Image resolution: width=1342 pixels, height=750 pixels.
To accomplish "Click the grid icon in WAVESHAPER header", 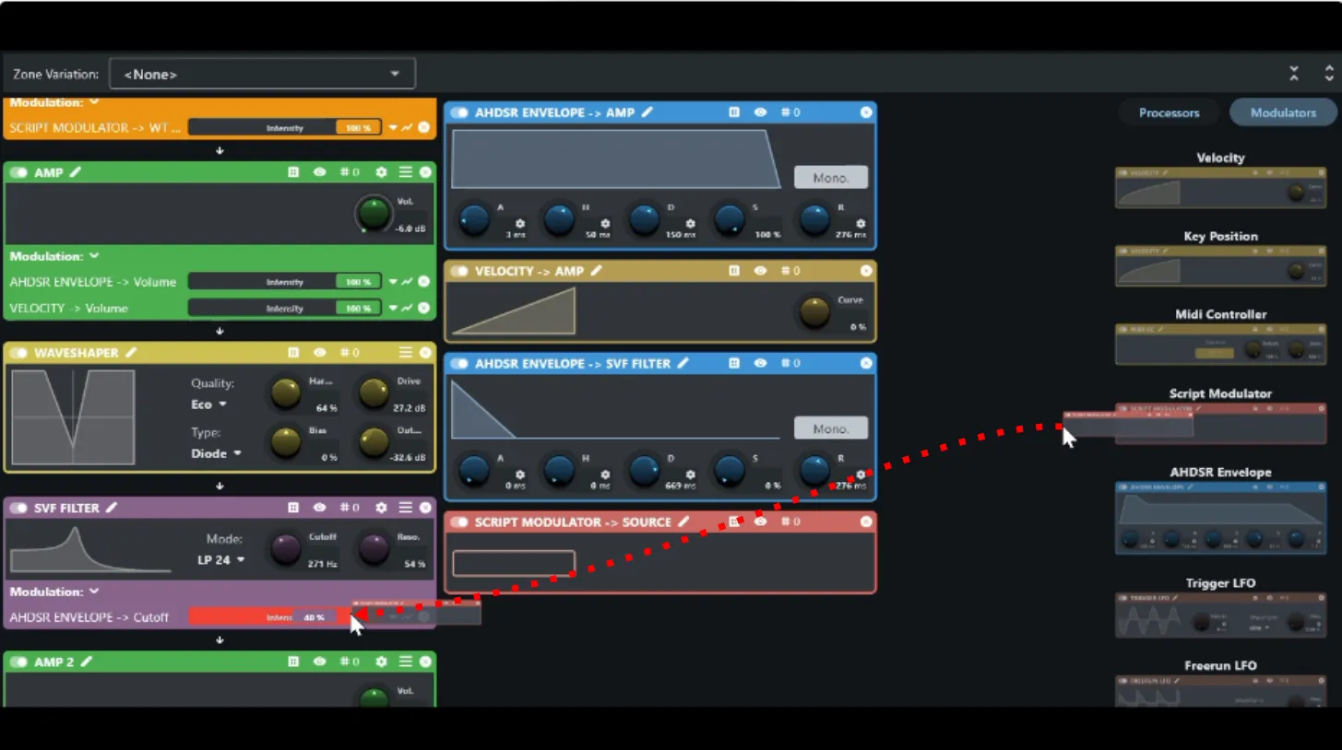I will pyautogui.click(x=293, y=353).
